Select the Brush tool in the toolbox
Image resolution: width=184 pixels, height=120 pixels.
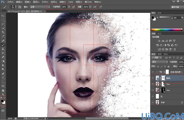point(3,45)
